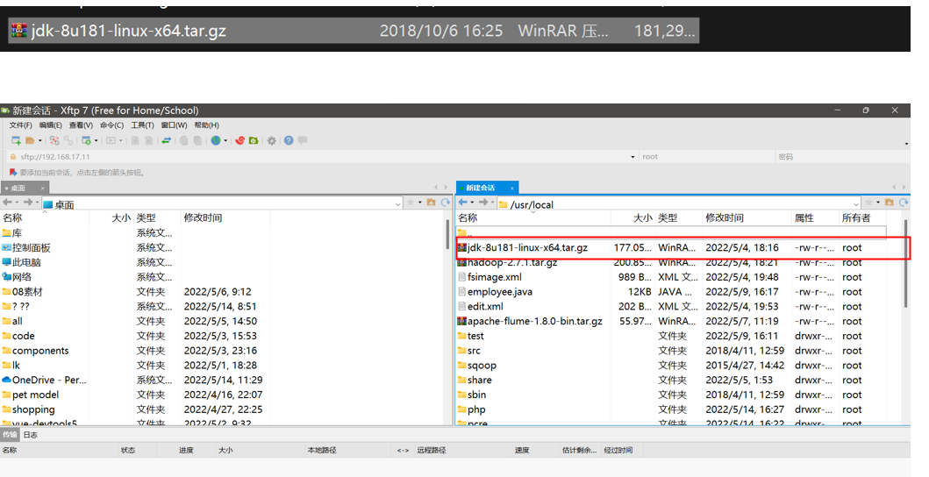Open the 文件(F) menu

pyautogui.click(x=21, y=125)
